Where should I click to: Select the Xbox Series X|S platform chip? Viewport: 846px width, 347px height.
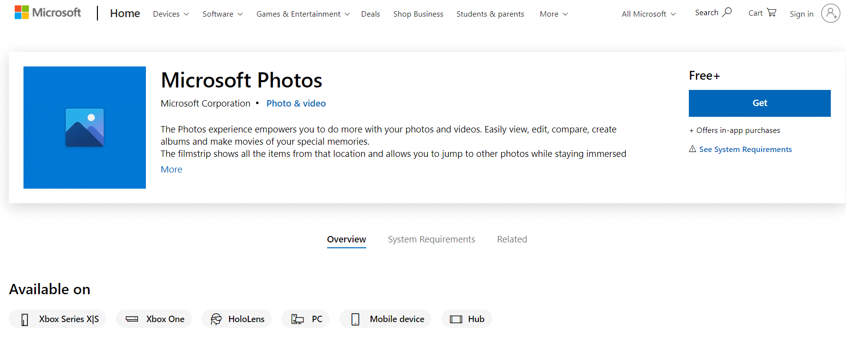click(58, 319)
